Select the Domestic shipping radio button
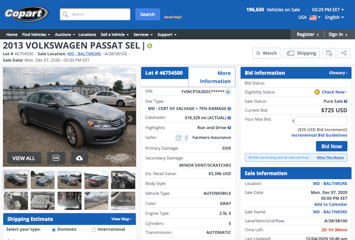Viewport: 355px width, 240px height. 54,230
